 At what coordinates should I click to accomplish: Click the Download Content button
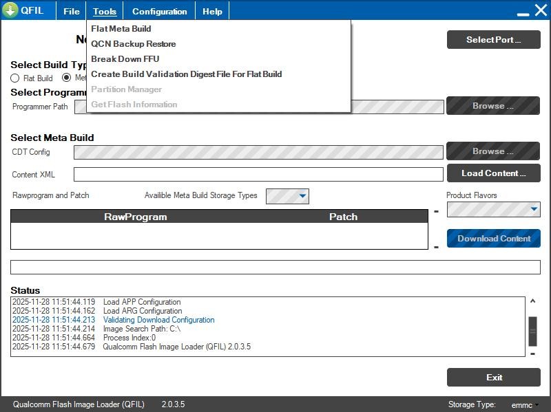coord(493,238)
